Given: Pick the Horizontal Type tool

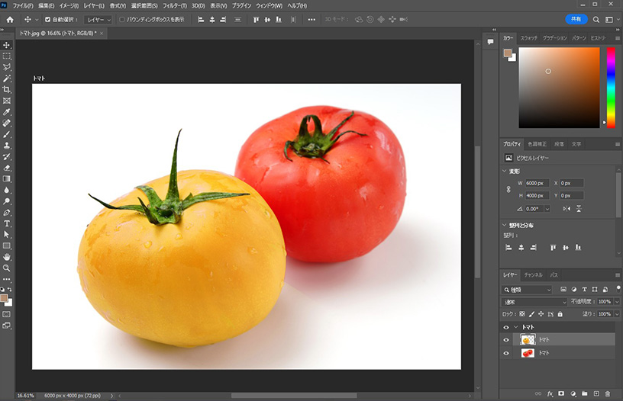Looking at the screenshot, I should 7,223.
